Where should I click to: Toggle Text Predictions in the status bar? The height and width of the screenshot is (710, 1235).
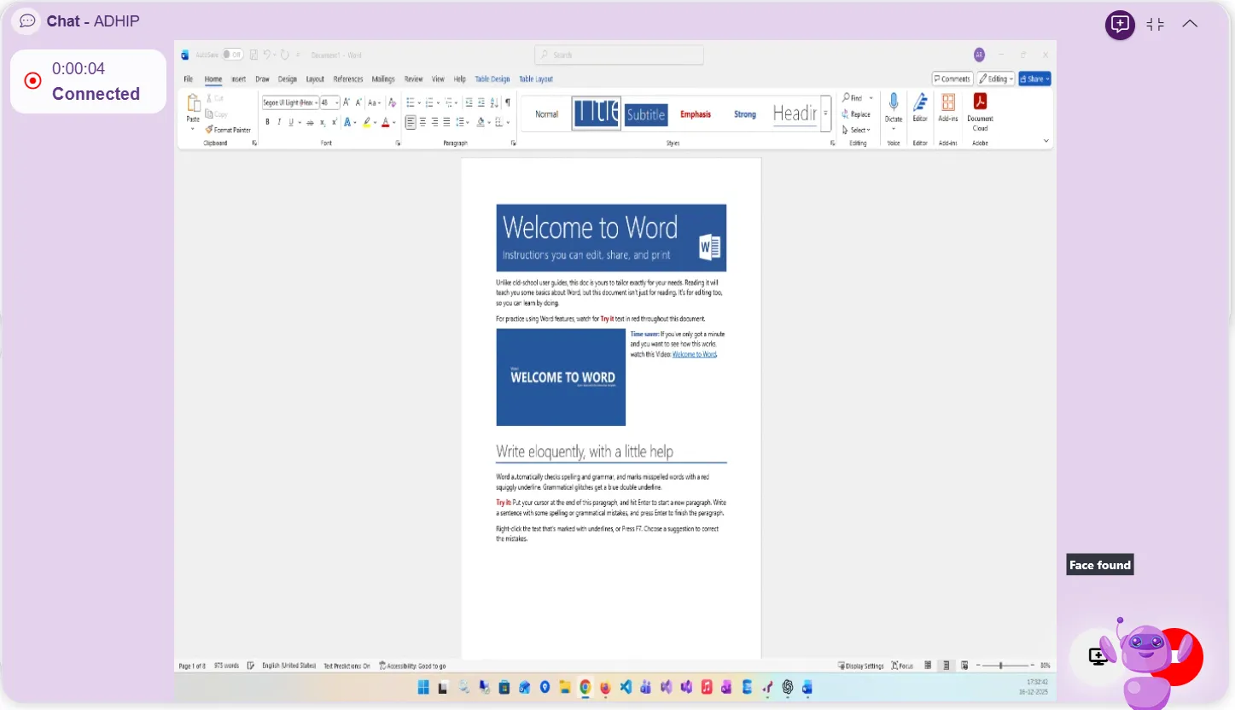click(x=347, y=666)
